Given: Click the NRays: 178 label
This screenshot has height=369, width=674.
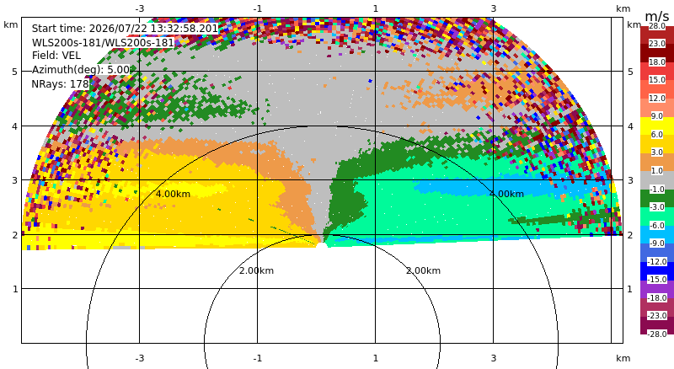Looking at the screenshot, I should (x=60, y=84).
